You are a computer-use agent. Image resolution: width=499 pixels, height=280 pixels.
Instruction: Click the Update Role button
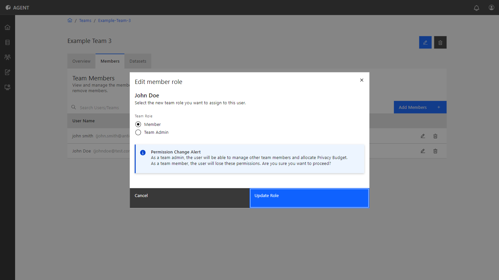(x=309, y=198)
